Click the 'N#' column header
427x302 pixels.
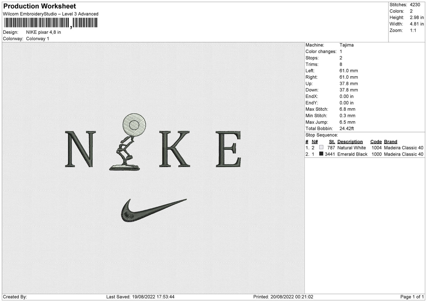point(315,142)
